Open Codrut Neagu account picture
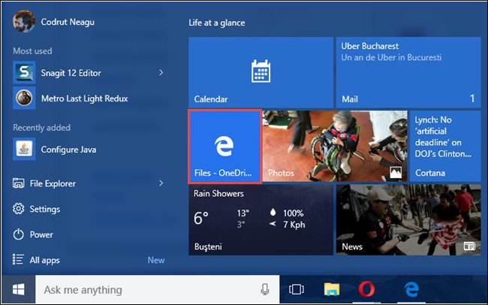 tap(24, 21)
